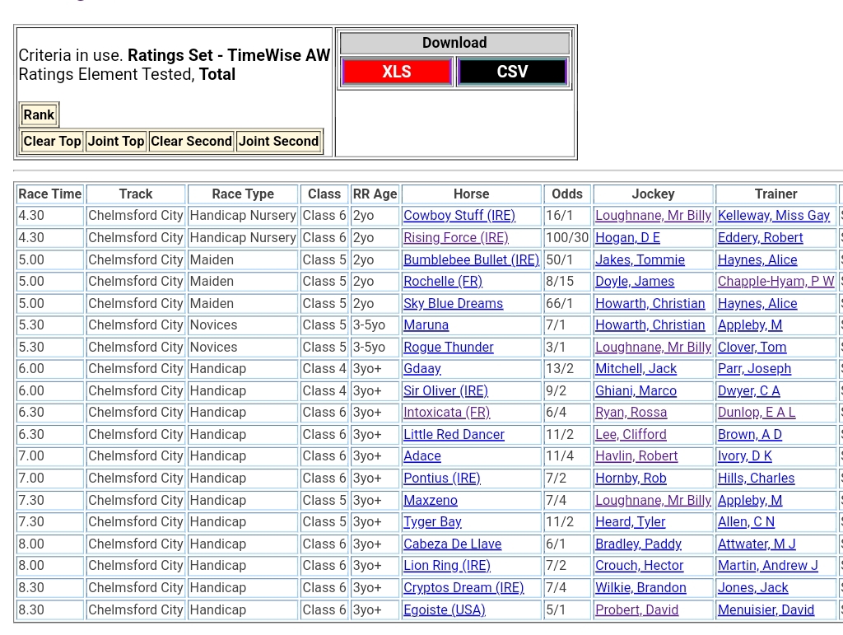The width and height of the screenshot is (843, 635).
Task: Choose the Clear Second filter
Action: 191,141
